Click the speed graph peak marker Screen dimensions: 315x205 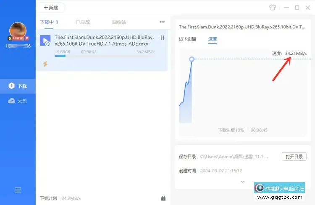[x=192, y=59]
